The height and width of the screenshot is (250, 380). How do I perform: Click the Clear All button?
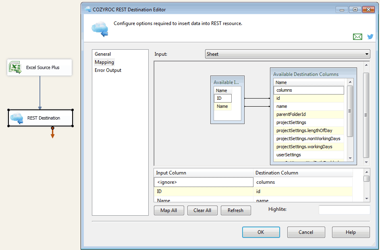202,210
